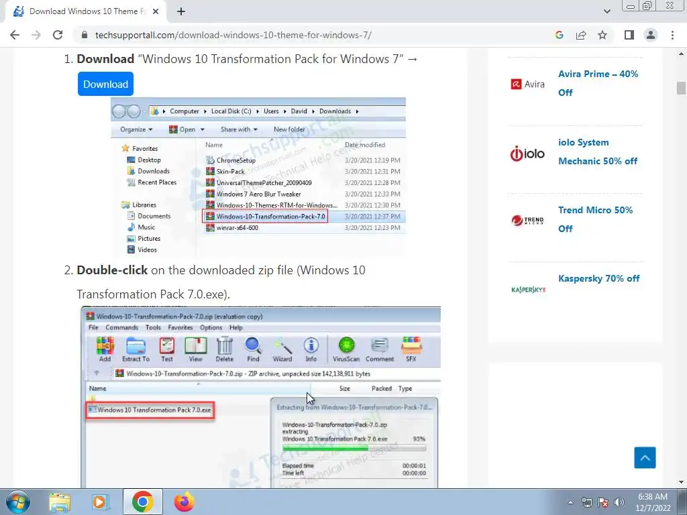Open Kaspersky 70% off link
The height and width of the screenshot is (515, 687).
point(598,278)
